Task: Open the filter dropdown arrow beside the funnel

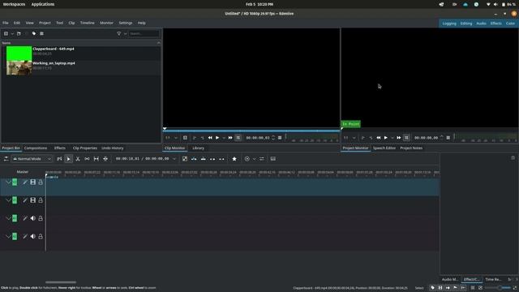Action: [x=125, y=33]
